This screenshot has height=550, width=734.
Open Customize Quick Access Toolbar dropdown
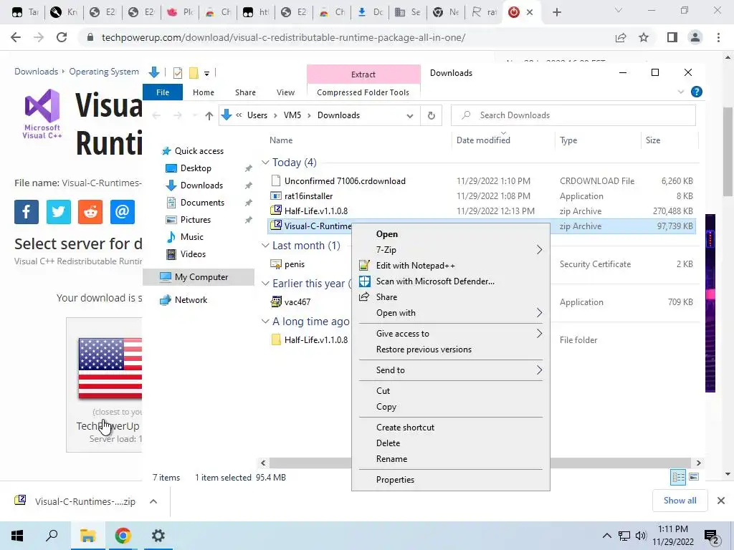coord(206,74)
